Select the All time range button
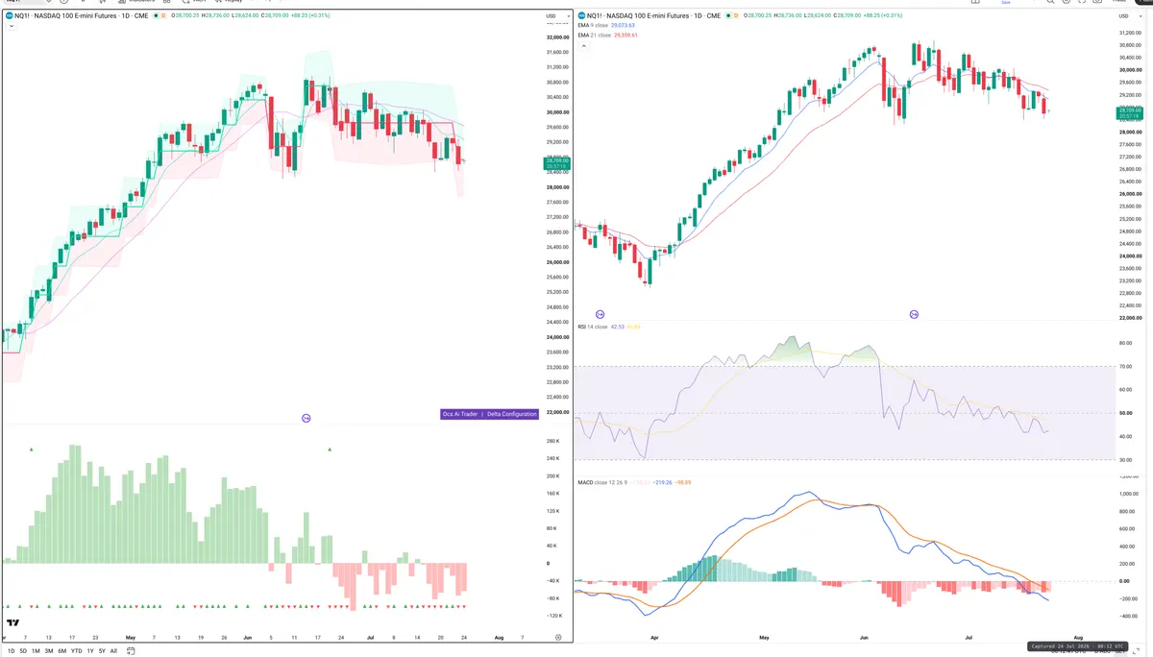This screenshot has height=657, width=1153. (x=113, y=650)
